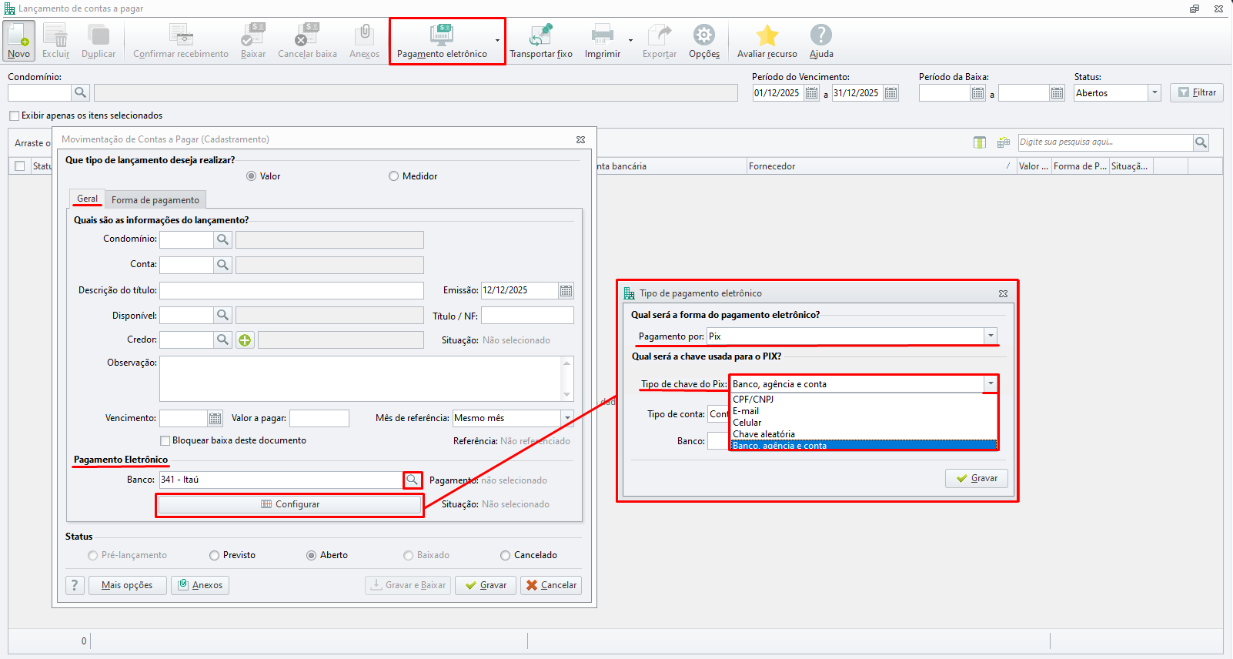Click the Avaliar recurso star icon
Screen dimensions: 1233x659
click(767, 36)
